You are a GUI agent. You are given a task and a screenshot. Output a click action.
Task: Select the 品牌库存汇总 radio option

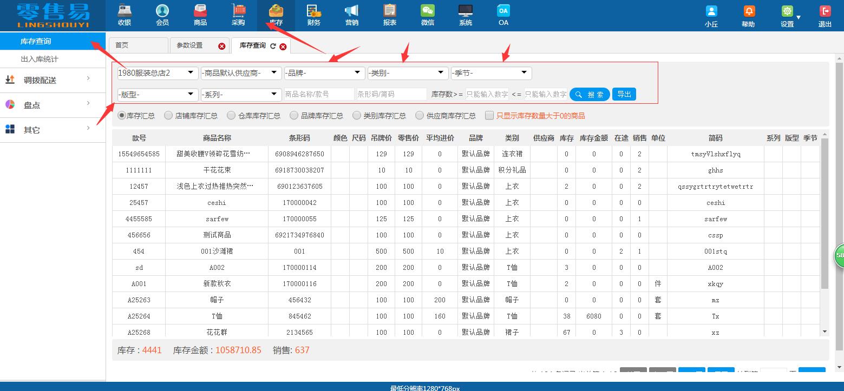(294, 115)
